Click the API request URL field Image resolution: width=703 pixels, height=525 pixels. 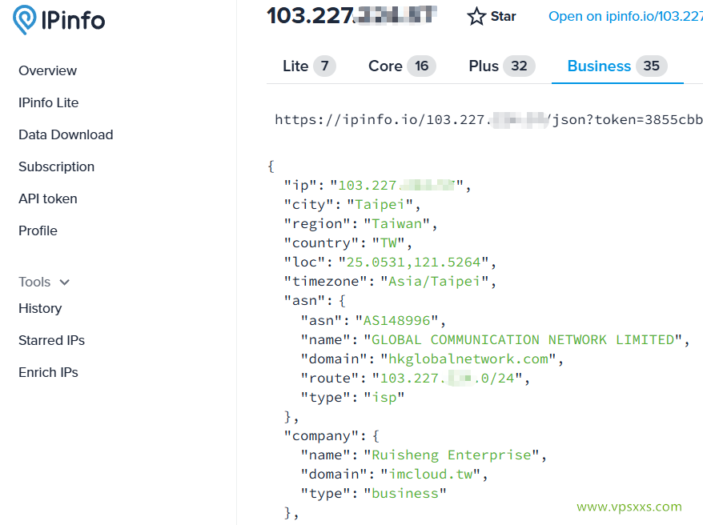click(x=488, y=119)
